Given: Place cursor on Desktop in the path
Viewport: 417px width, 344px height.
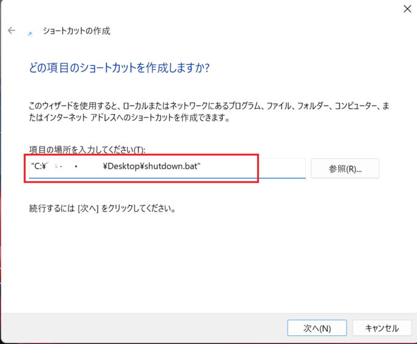Looking at the screenshot, I should pos(123,167).
